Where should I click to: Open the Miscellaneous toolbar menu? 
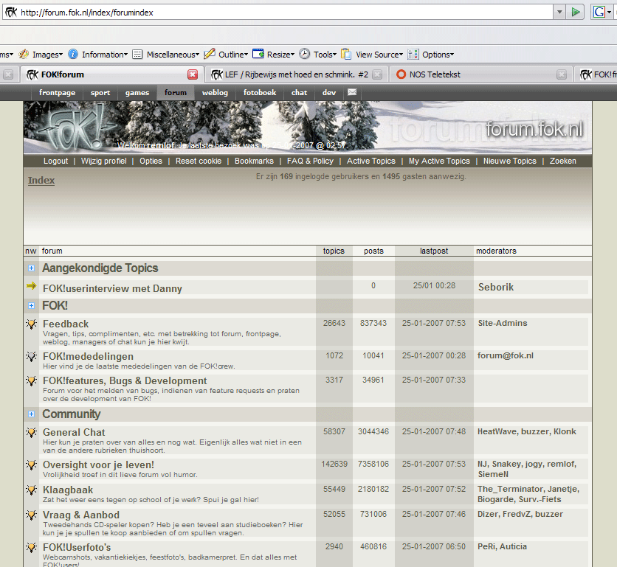pyautogui.click(x=166, y=55)
